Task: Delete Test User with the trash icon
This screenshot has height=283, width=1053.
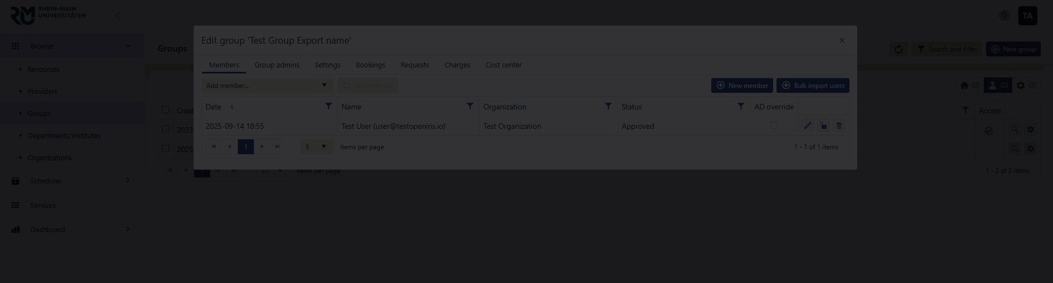Action: point(839,126)
